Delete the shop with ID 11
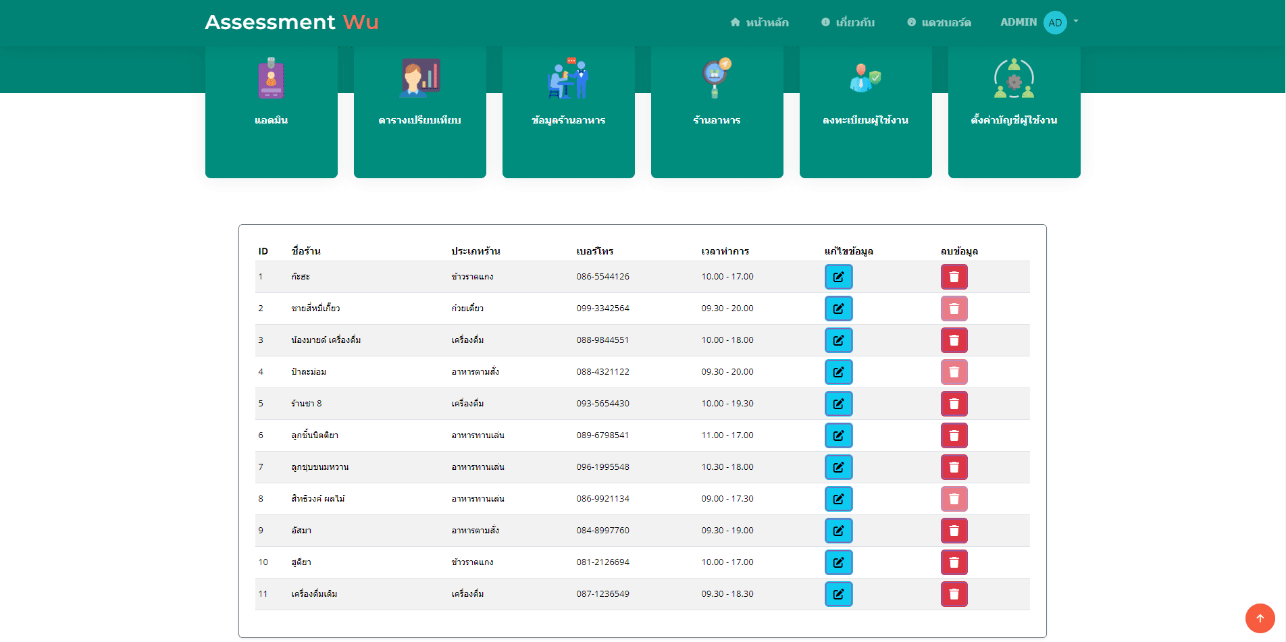This screenshot has height=642, width=1286. click(x=954, y=594)
